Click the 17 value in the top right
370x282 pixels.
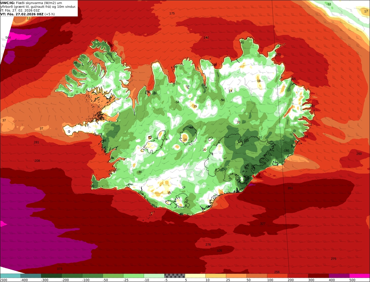tap(366, 11)
